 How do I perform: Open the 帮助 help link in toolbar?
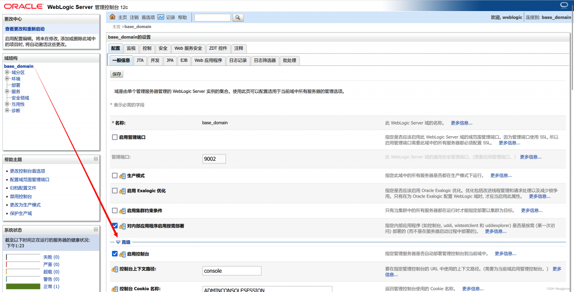coord(183,17)
